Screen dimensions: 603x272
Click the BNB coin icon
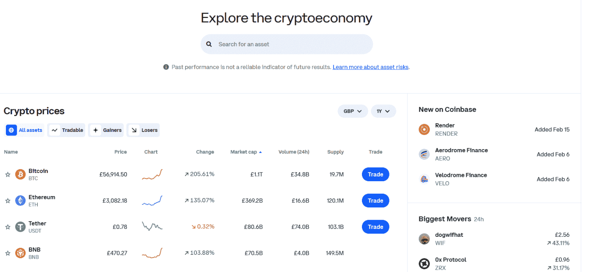(x=20, y=253)
